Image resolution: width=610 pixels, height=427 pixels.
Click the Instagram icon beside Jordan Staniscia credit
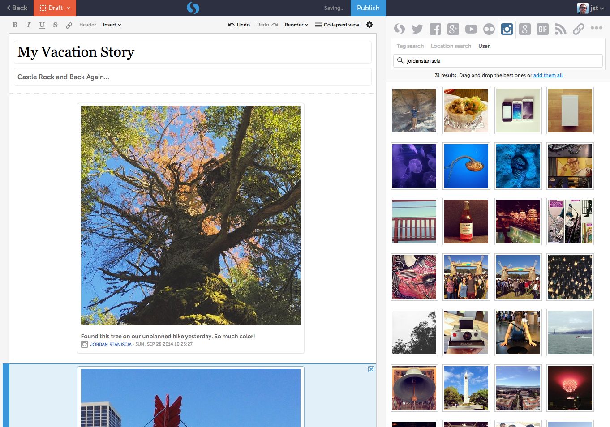click(x=84, y=344)
